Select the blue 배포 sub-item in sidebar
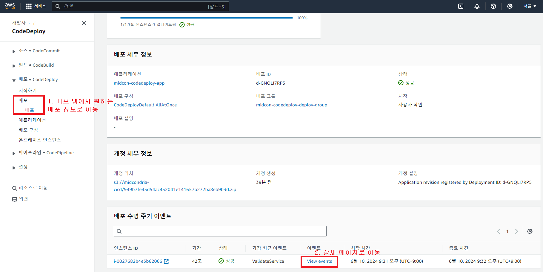The height and width of the screenshot is (272, 543). [x=30, y=110]
